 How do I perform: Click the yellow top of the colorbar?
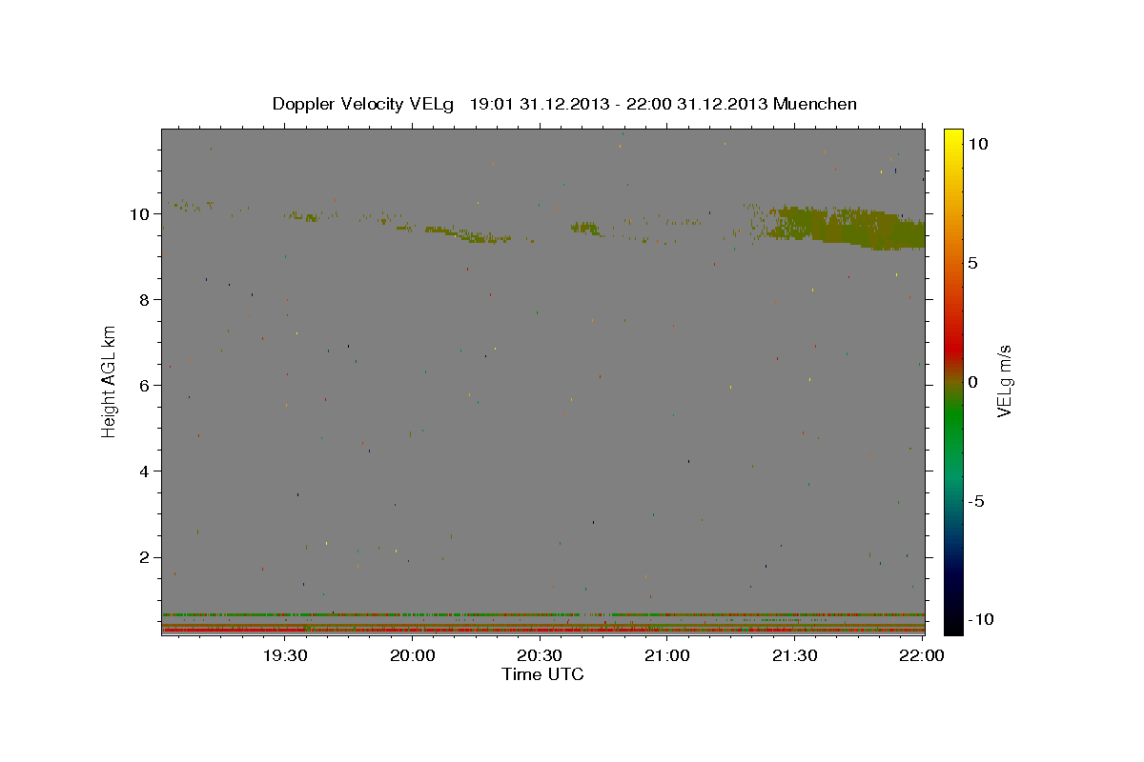pos(952,138)
